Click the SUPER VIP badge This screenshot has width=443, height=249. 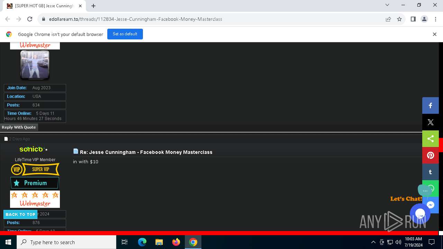35,169
